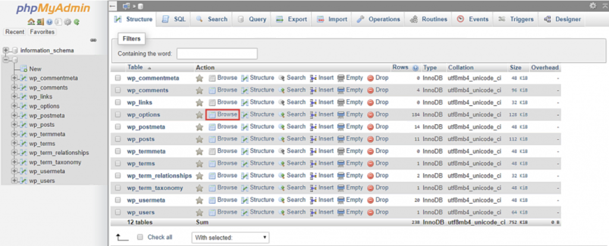Open the Export tab
The width and height of the screenshot is (609, 246).
(291, 19)
